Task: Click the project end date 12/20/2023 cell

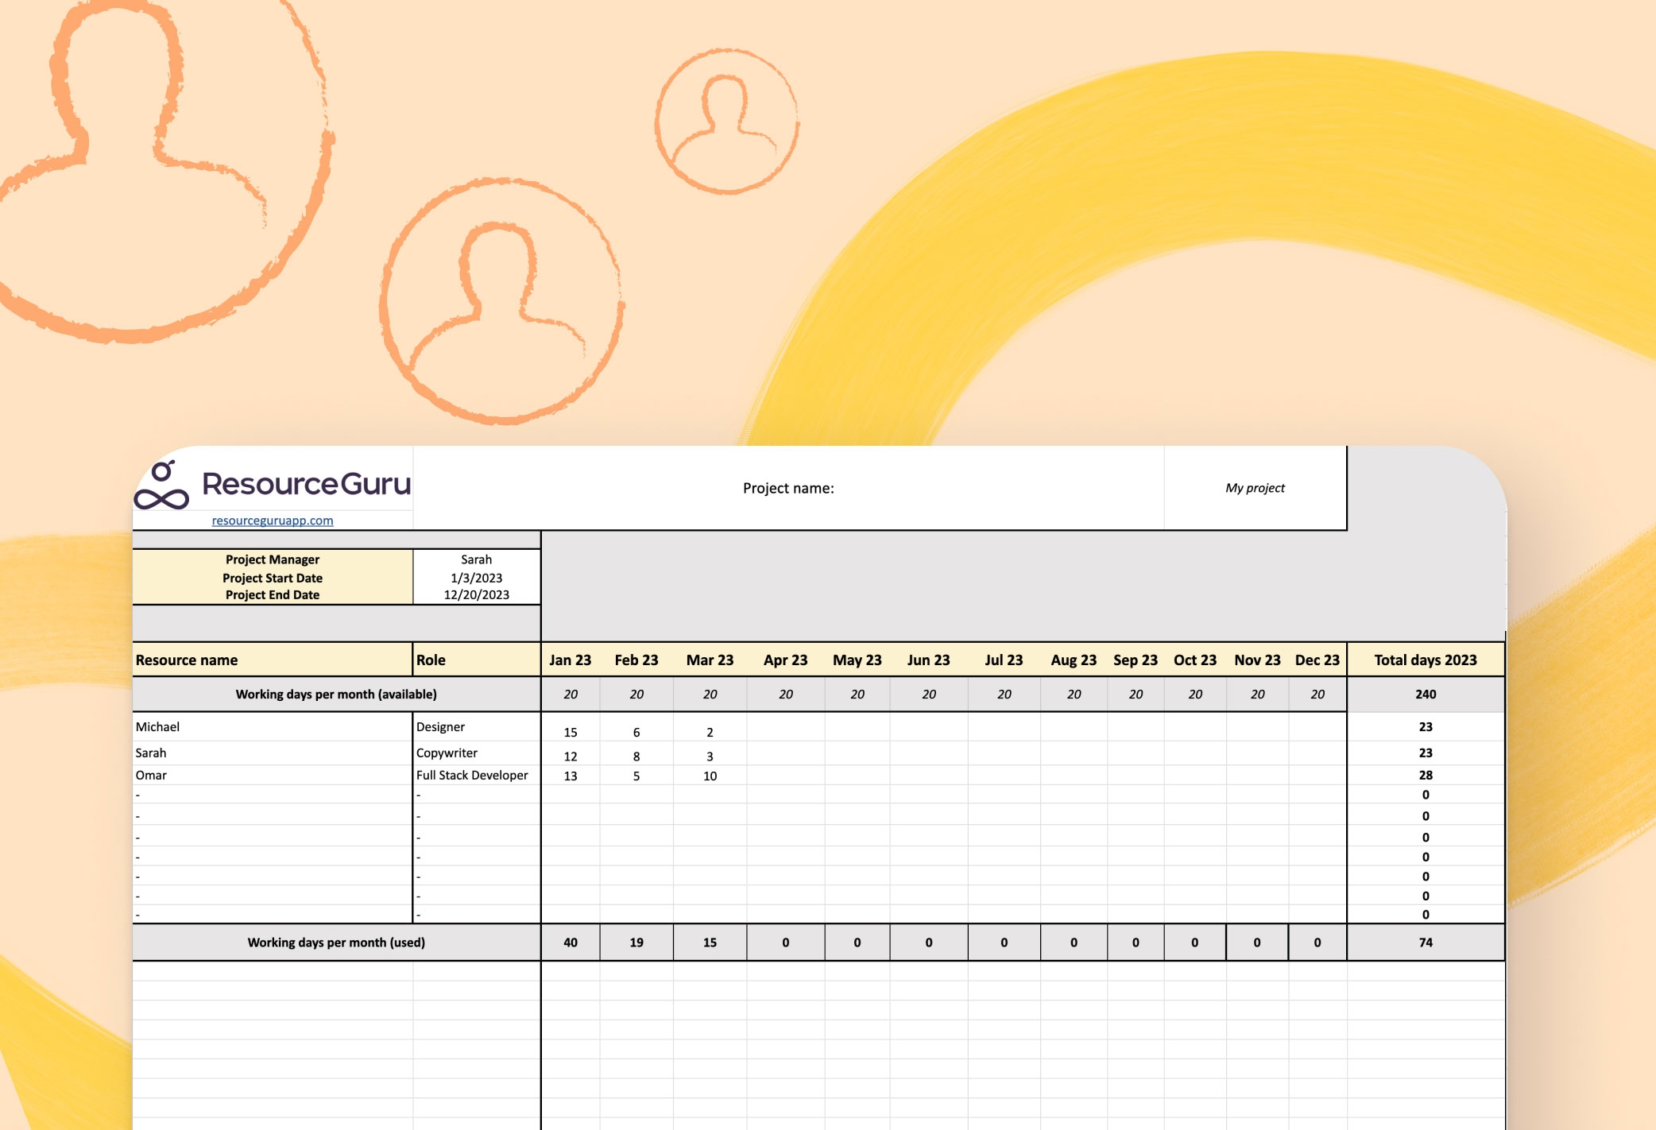Action: [x=476, y=594]
